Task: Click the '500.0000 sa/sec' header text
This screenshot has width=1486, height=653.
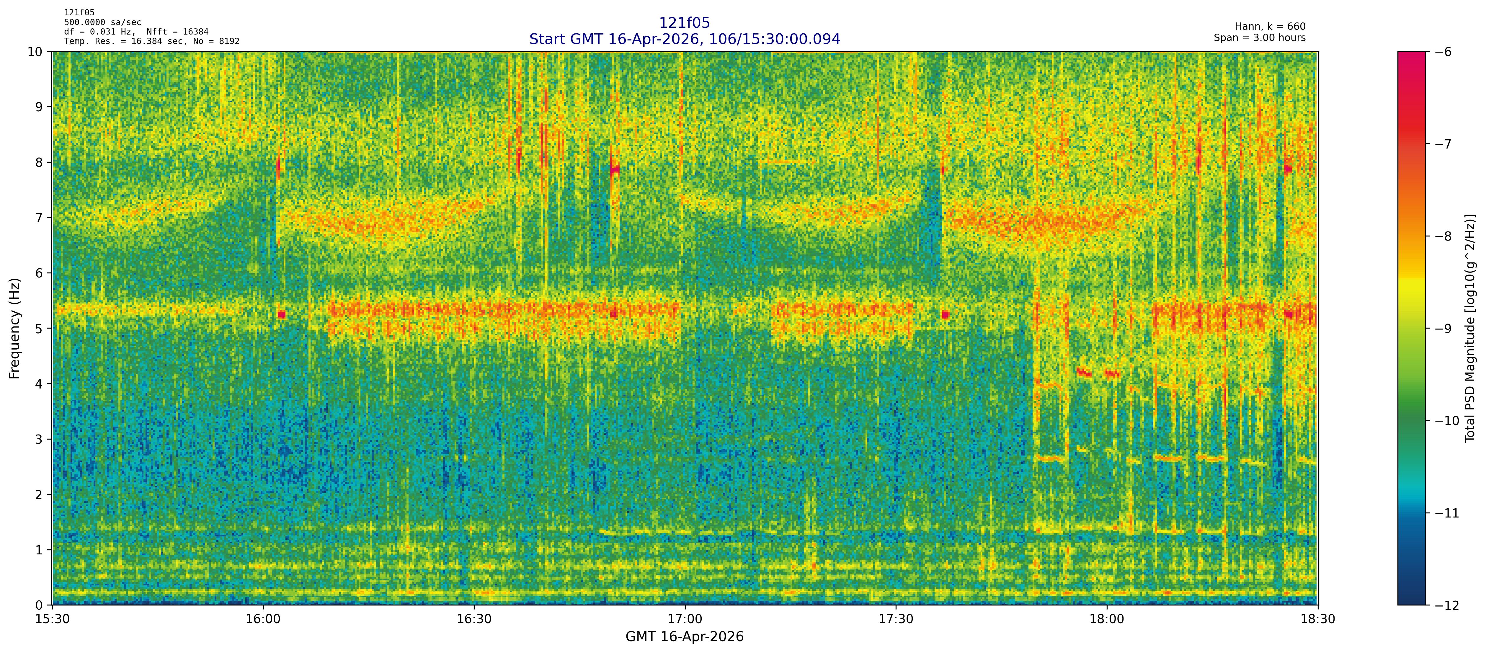Action: (x=102, y=22)
